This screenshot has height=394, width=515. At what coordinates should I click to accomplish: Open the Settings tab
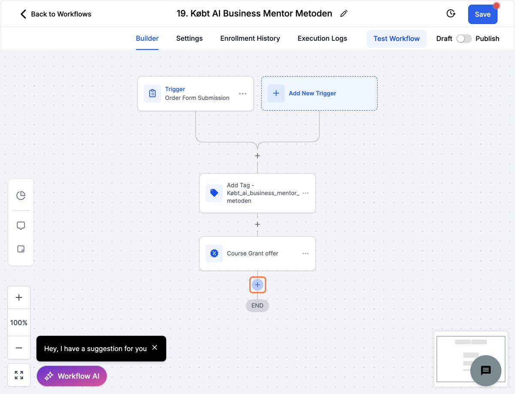click(x=189, y=38)
